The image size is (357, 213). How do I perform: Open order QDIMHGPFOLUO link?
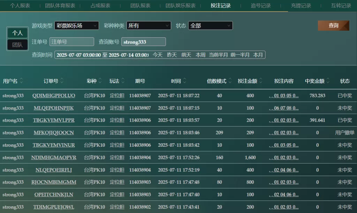[x=54, y=96]
